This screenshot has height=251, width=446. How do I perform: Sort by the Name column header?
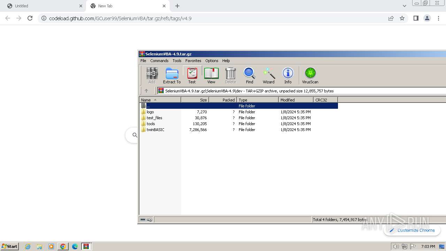[160, 100]
